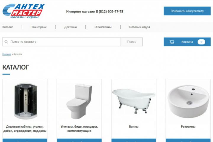
Task: Open the toilet category image
Action: coord(79,102)
